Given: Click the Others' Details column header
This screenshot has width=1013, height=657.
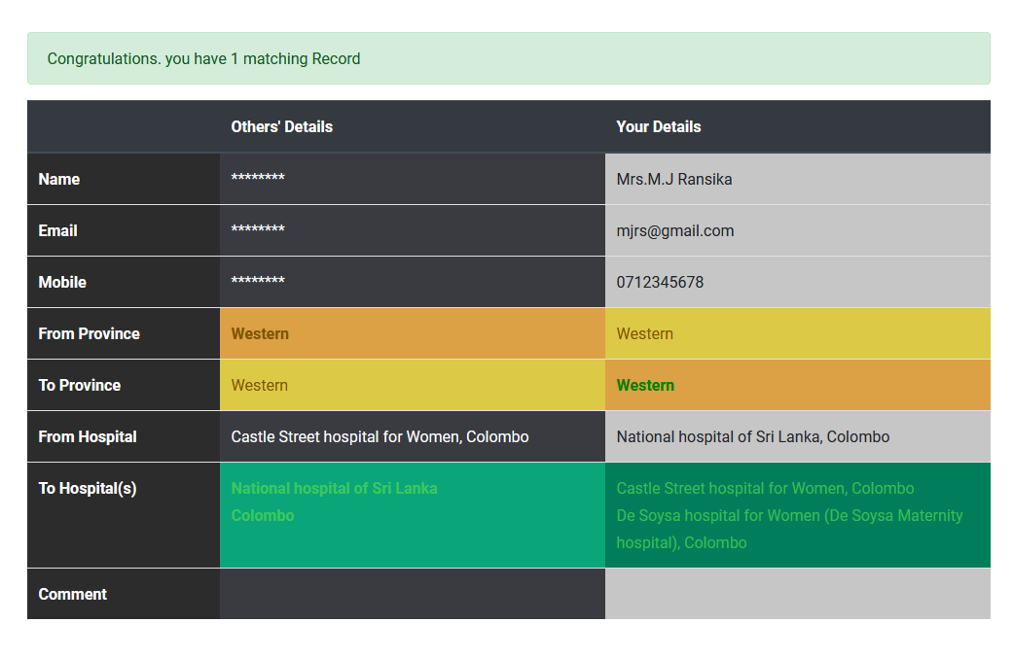Looking at the screenshot, I should (x=281, y=126).
